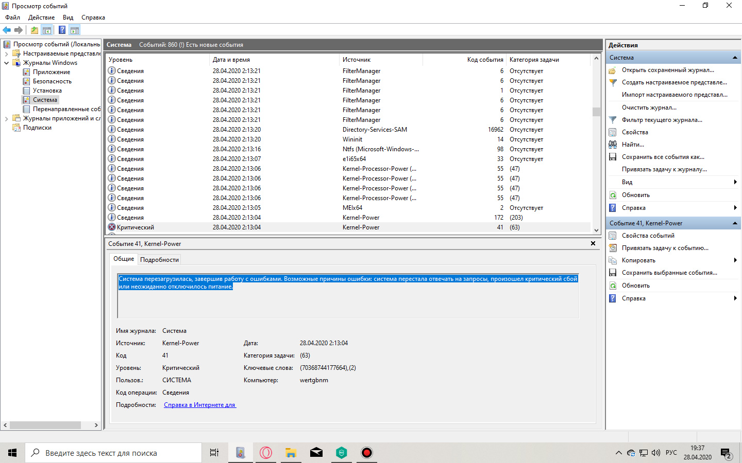Screen dimensions: 742x463
Task: Collapse the Событие 41, Kernel-Power actions section
Action: 735,223
